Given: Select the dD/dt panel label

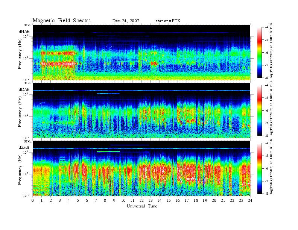Looking at the screenshot, I should 24,89.
